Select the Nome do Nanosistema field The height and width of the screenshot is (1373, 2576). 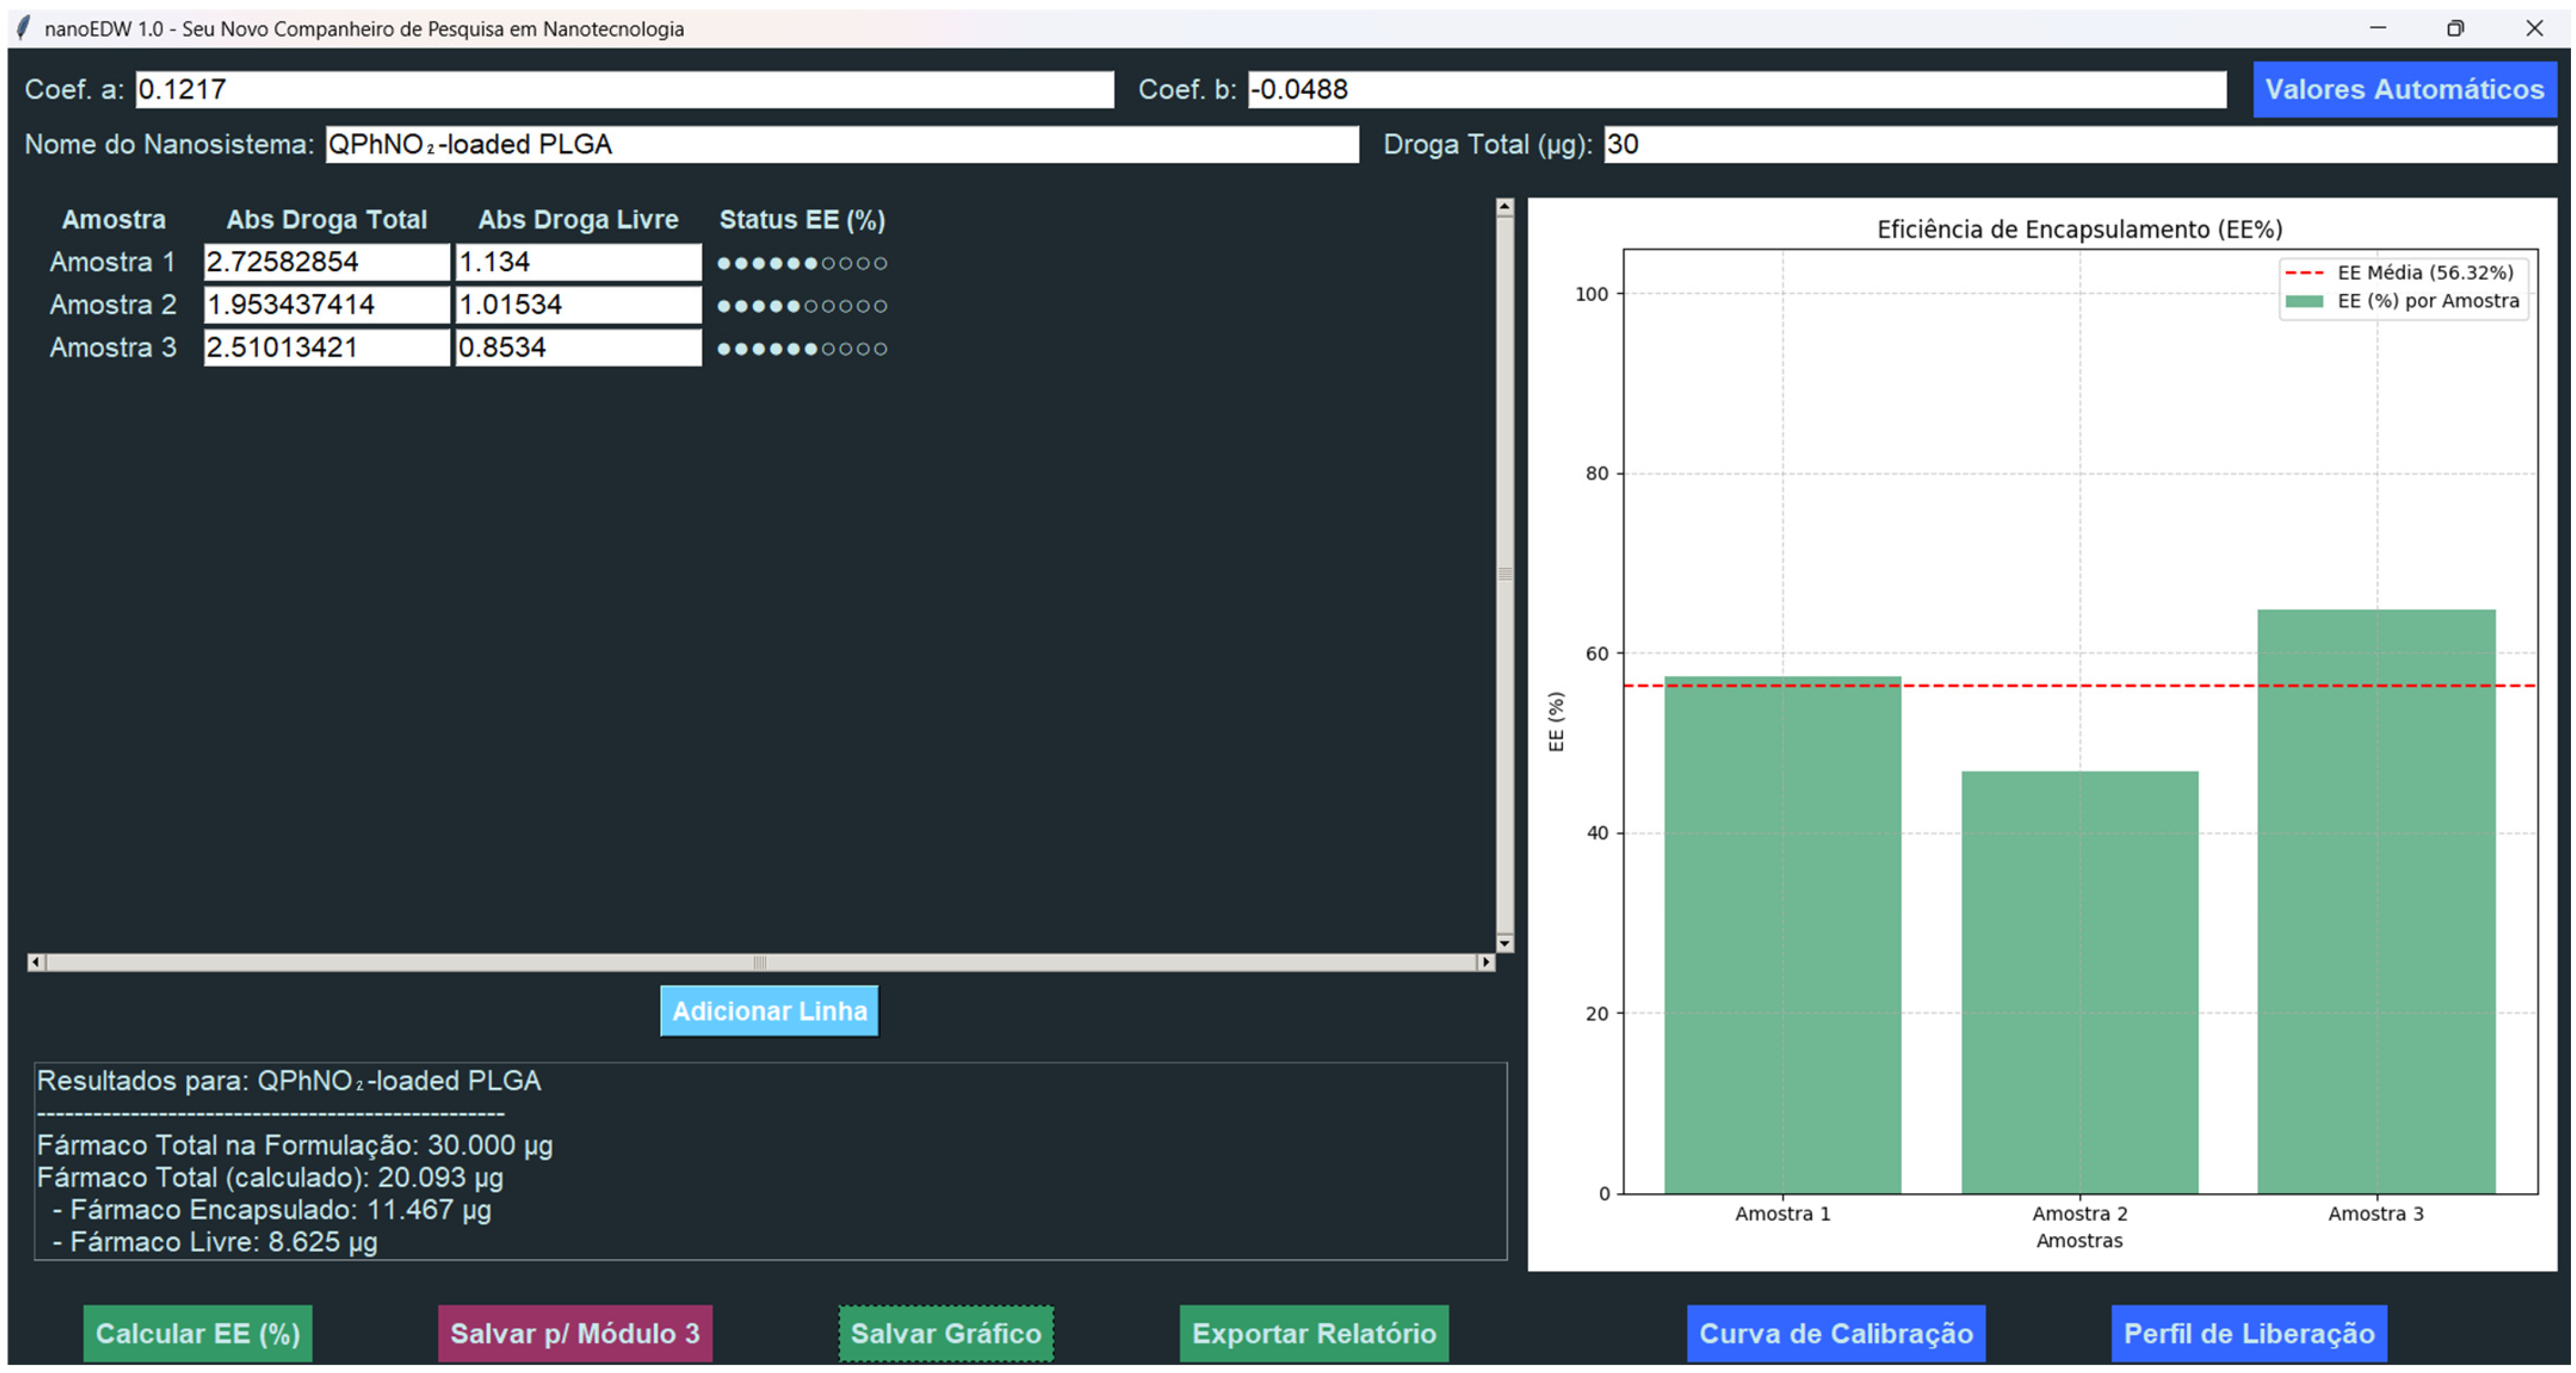[841, 145]
